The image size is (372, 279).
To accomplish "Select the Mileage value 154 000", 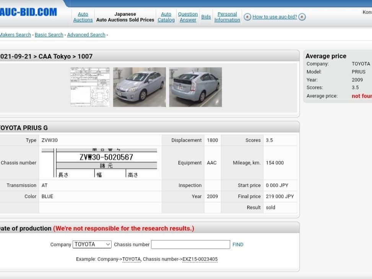I will [x=275, y=163].
